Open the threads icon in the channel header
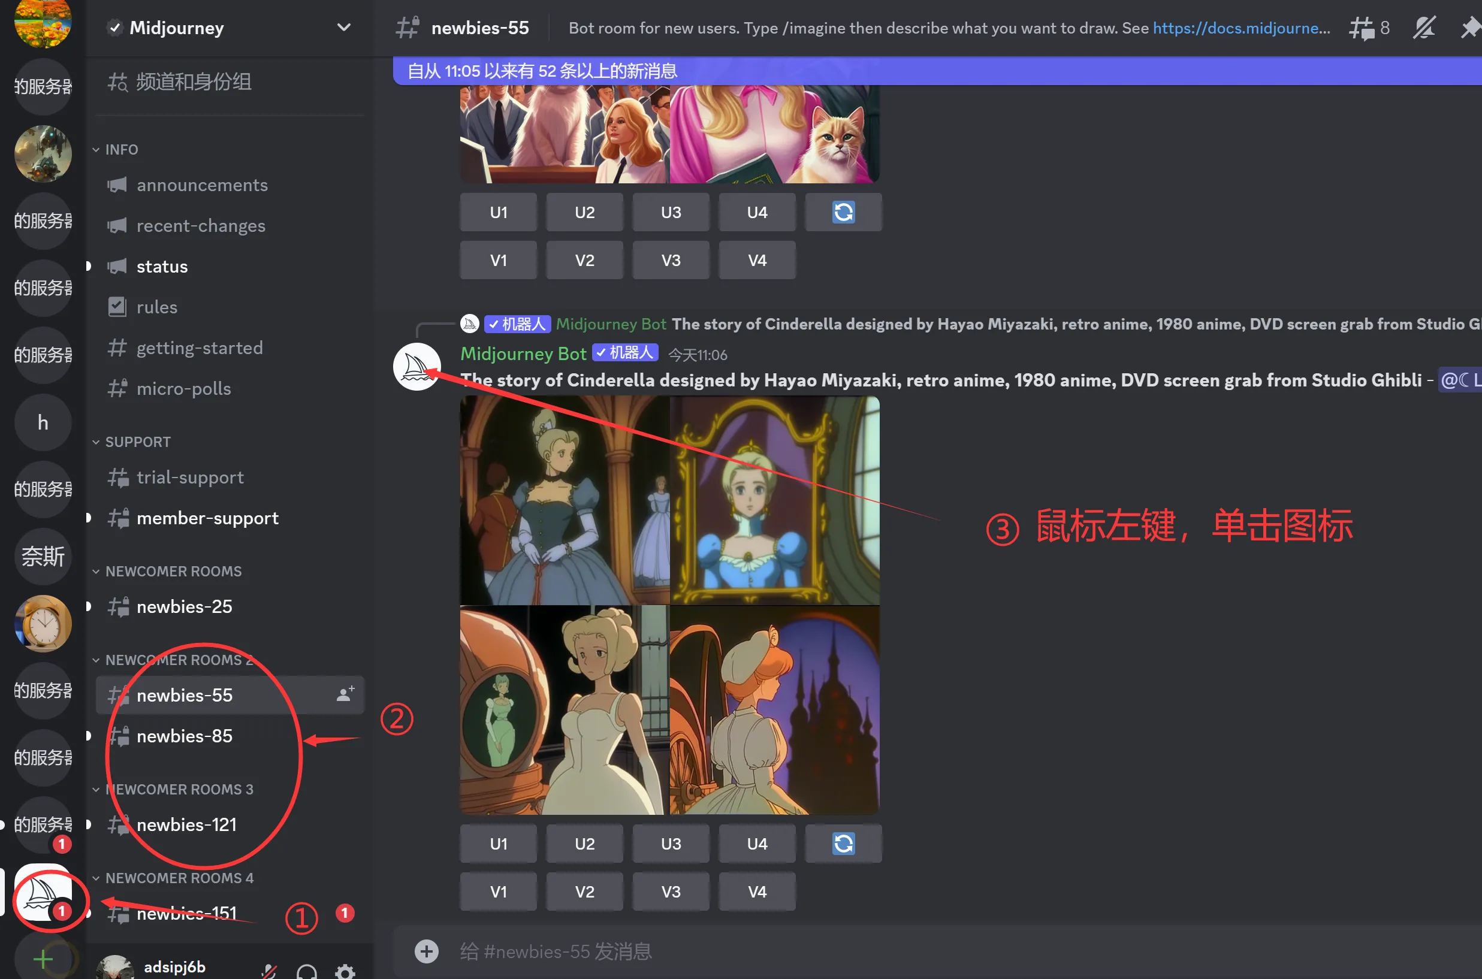This screenshot has height=979, width=1482. [x=1362, y=28]
